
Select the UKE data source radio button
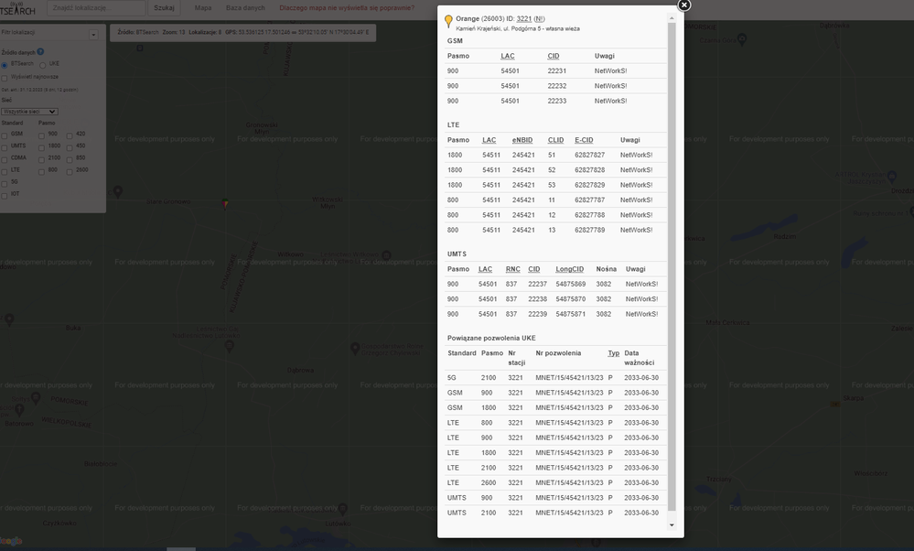click(x=43, y=65)
